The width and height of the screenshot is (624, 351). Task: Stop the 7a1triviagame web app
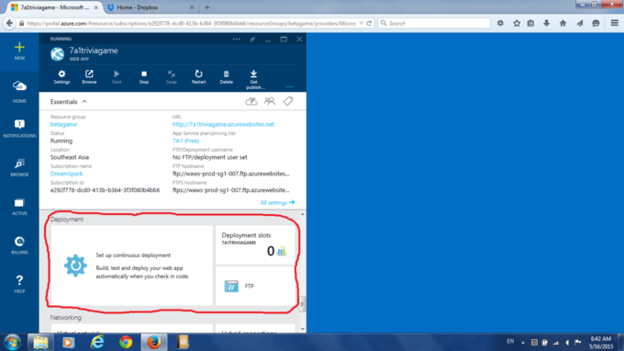[x=144, y=77]
